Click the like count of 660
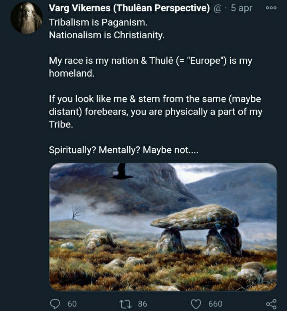 point(216,304)
